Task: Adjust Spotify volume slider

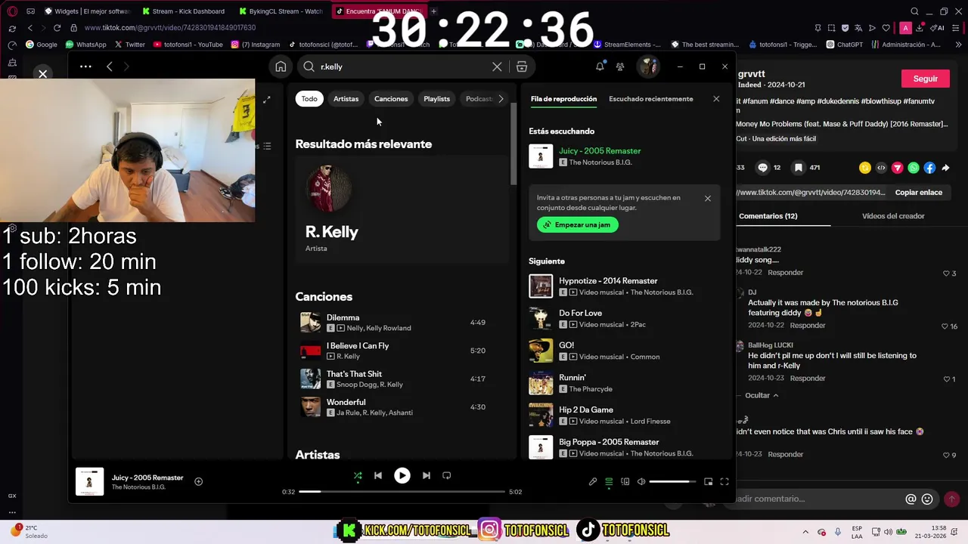Action: pos(672,481)
